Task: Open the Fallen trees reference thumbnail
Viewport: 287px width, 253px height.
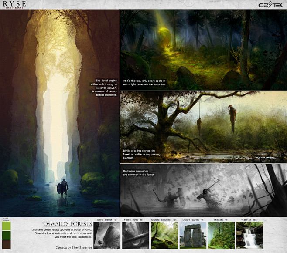Action: 135,236
